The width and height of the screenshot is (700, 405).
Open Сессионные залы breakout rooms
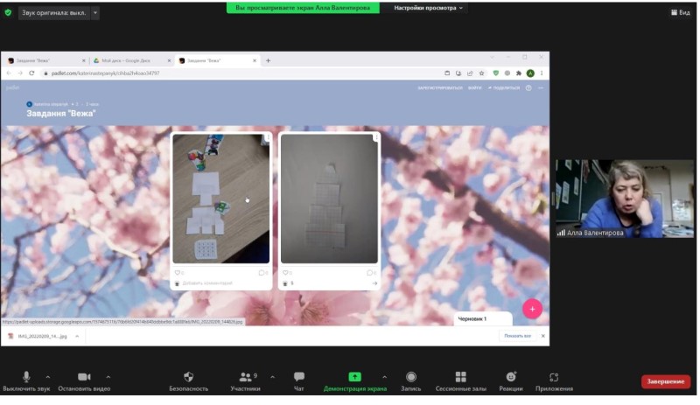[461, 377]
